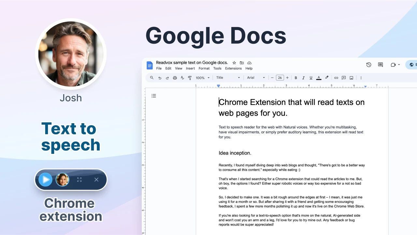The height and width of the screenshot is (235, 417).
Task: Select the paint format roller tool
Action: click(190, 78)
